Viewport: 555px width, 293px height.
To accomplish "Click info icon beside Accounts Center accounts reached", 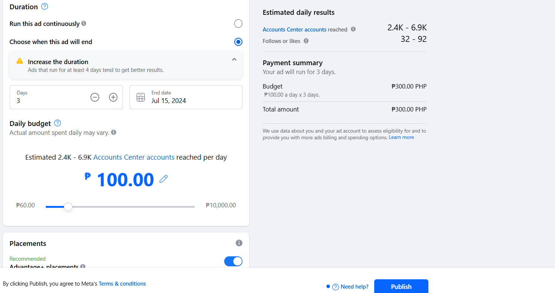I will coord(353,29).
